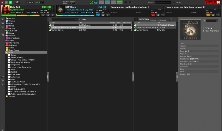Toggle the info panel side tab
Screen dimensions: 222x131
click(x=177, y=77)
